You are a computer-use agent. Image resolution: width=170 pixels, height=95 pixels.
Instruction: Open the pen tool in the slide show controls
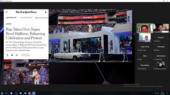9,83
